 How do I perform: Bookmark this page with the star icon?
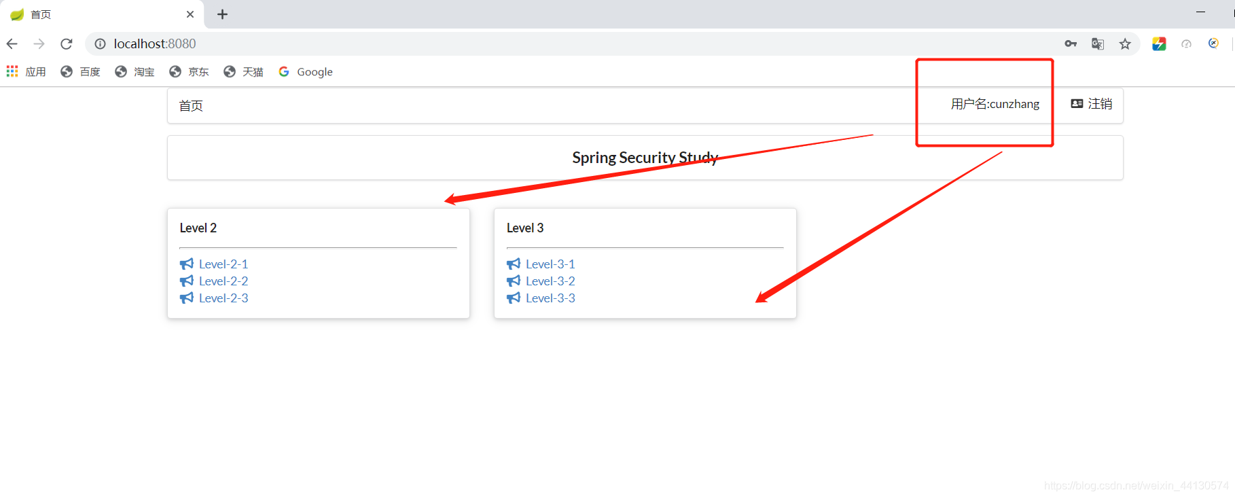coord(1125,43)
